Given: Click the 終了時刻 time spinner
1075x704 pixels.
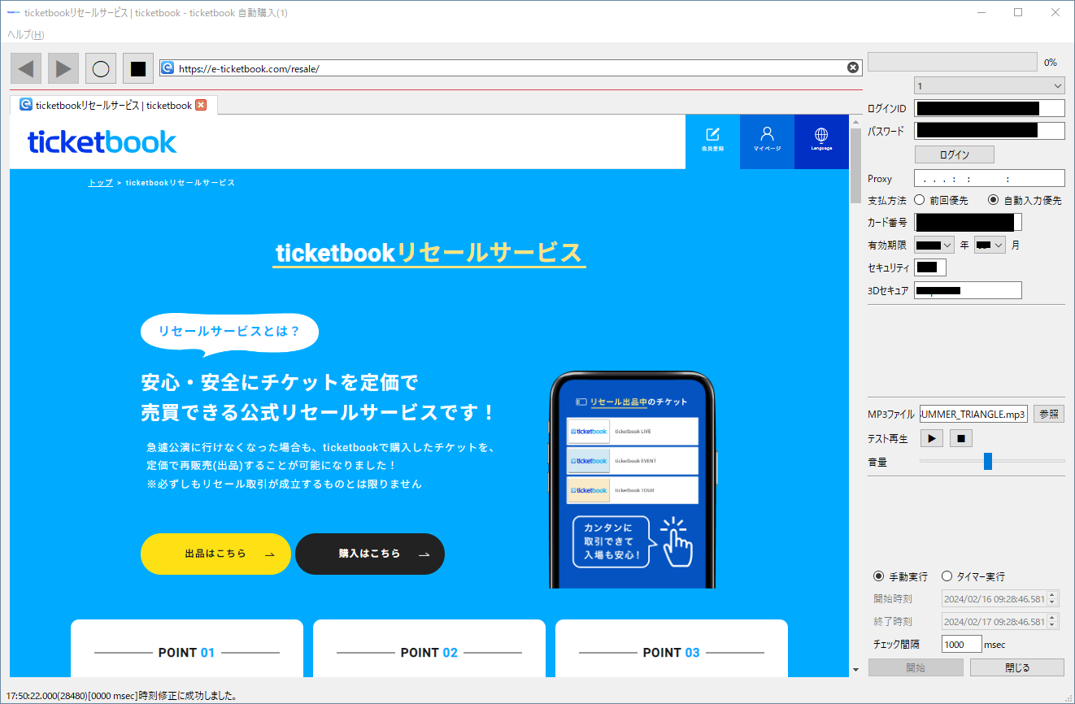Looking at the screenshot, I should [x=1052, y=621].
